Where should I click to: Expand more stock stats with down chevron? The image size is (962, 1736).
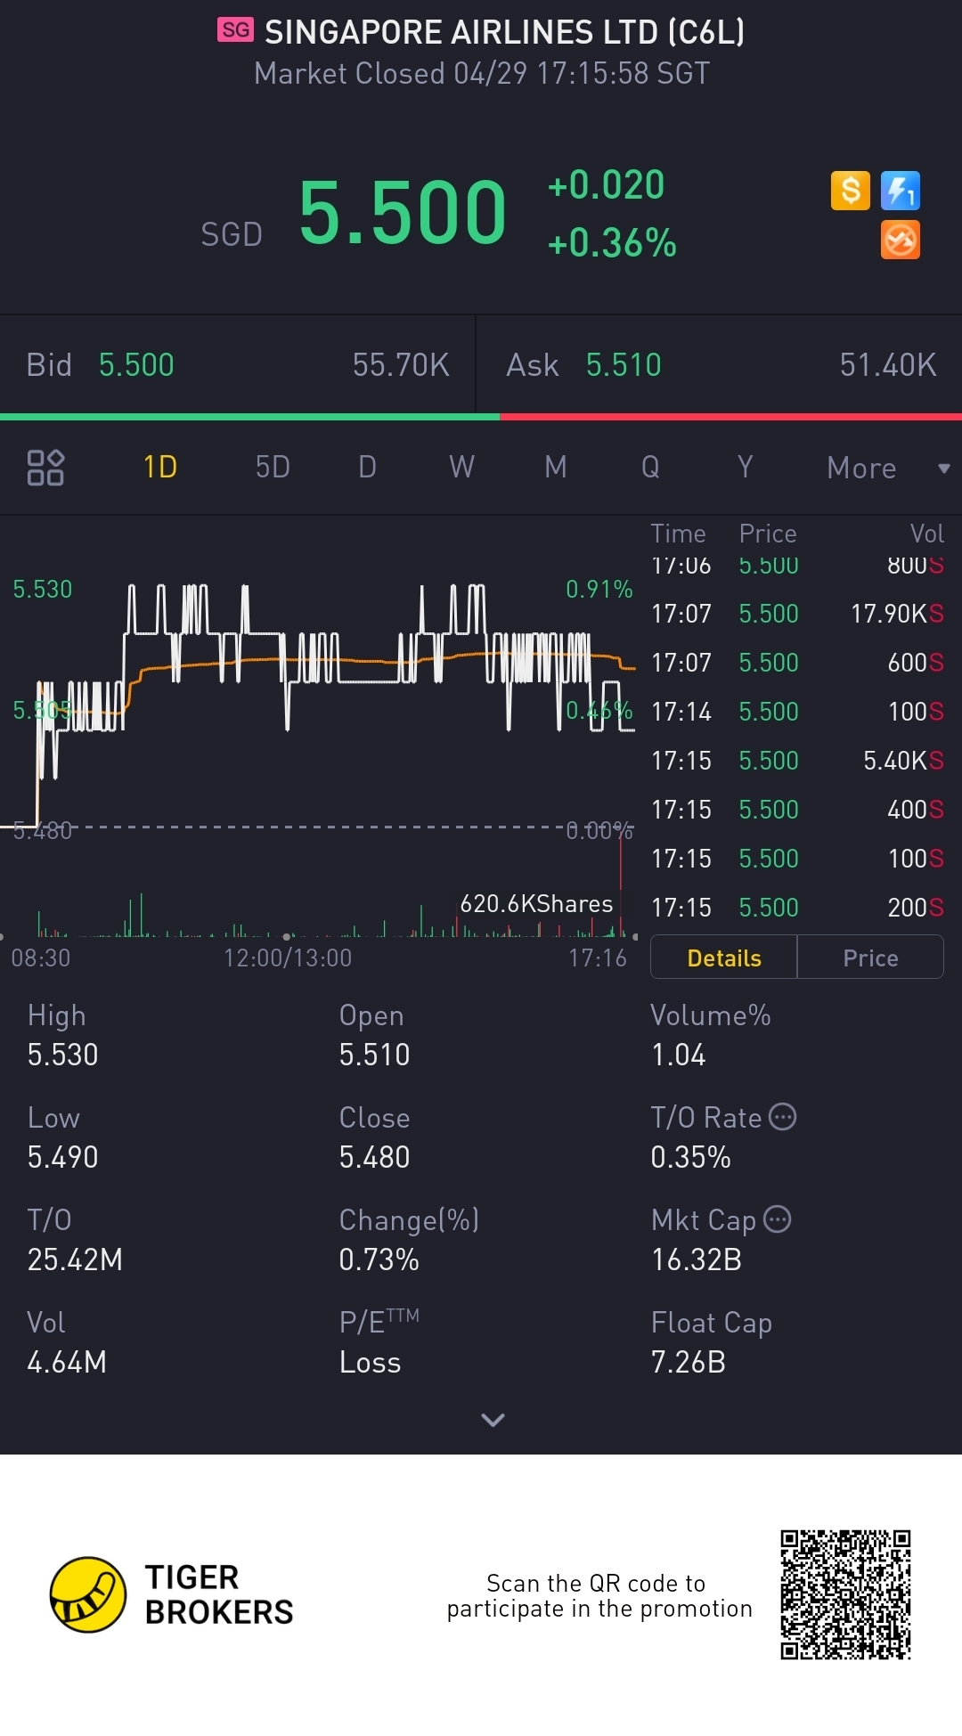point(493,1420)
